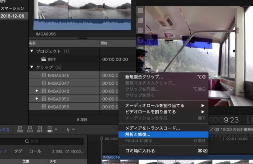Image resolution: width=253 pixels, height=164 pixels.
Task: Click inside the 検索 search field
Action: point(54,141)
